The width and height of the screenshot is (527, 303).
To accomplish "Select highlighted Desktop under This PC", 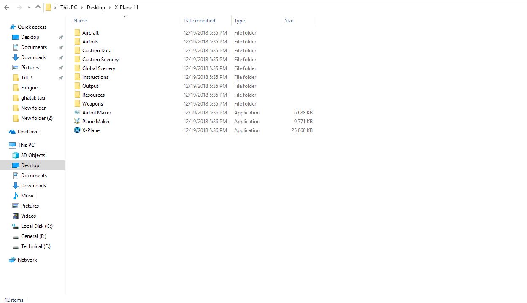I will click(30, 165).
